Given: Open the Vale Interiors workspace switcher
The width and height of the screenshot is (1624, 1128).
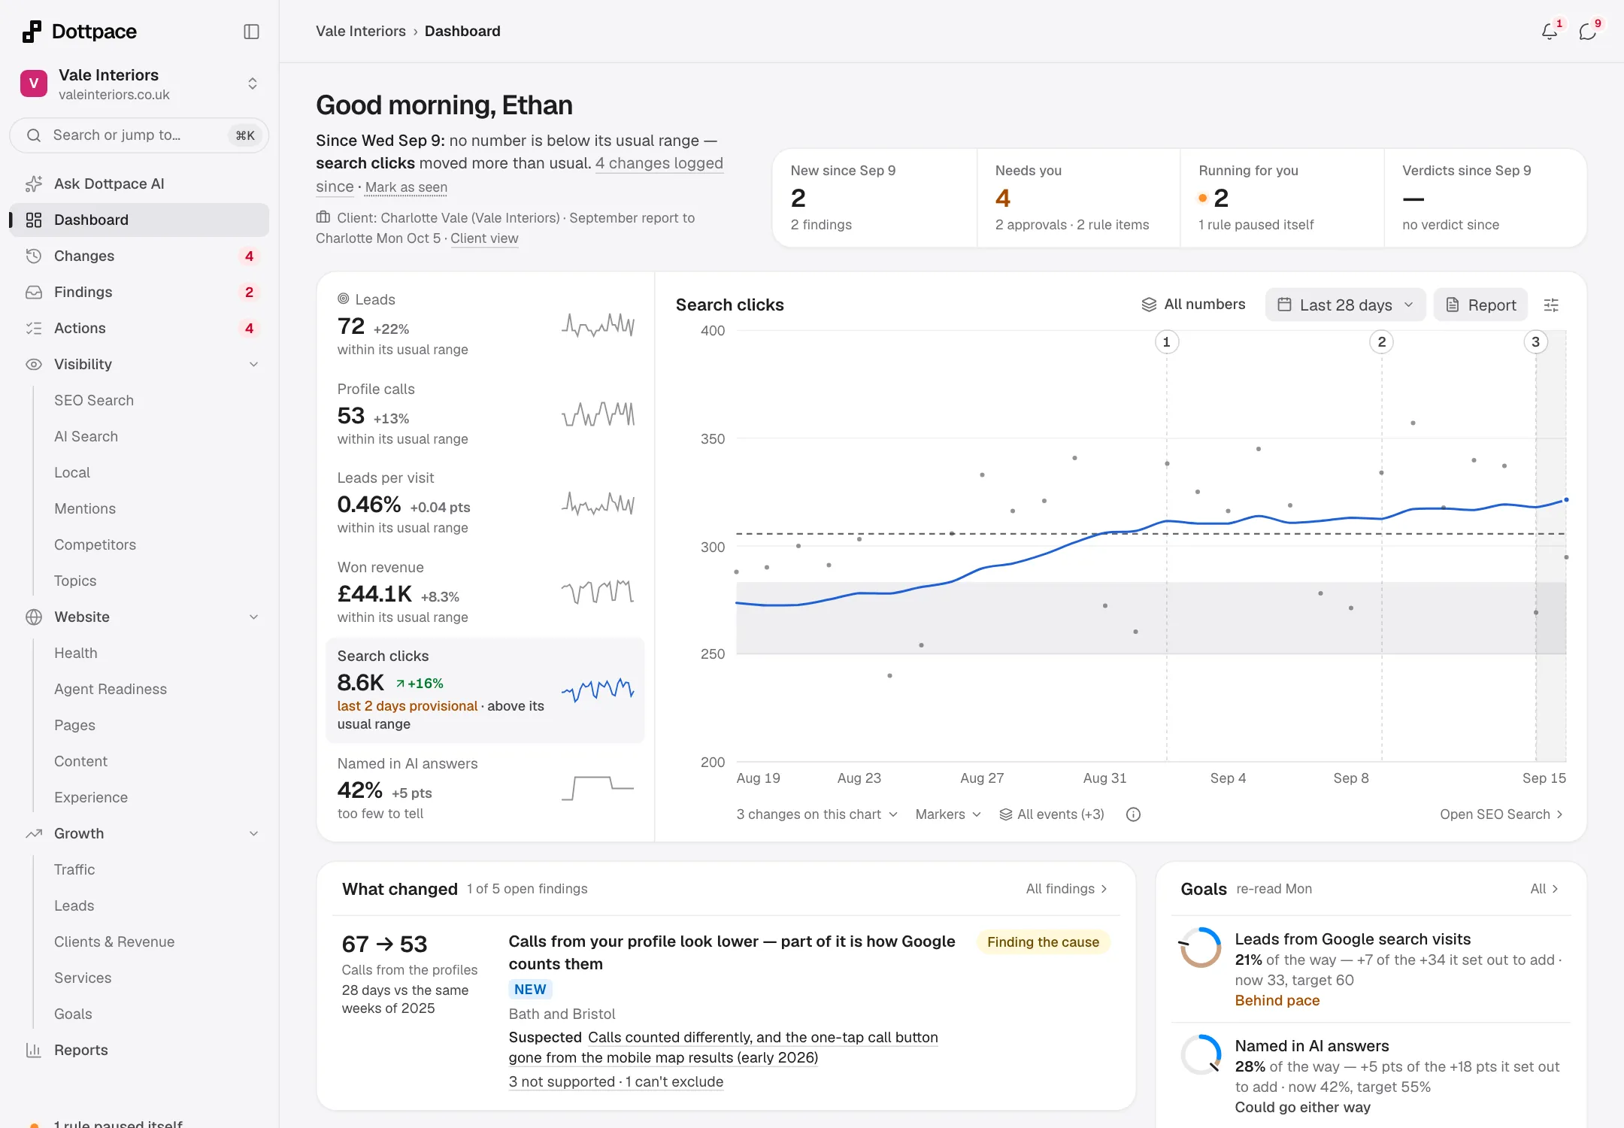Looking at the screenshot, I should [x=139, y=83].
